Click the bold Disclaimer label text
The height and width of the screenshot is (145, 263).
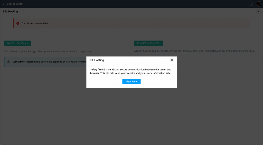[x=19, y=62]
